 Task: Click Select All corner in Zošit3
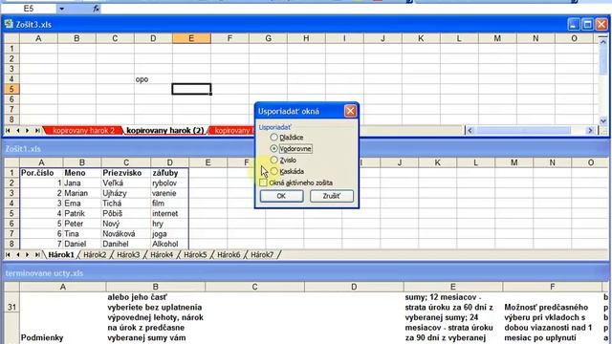(11, 38)
